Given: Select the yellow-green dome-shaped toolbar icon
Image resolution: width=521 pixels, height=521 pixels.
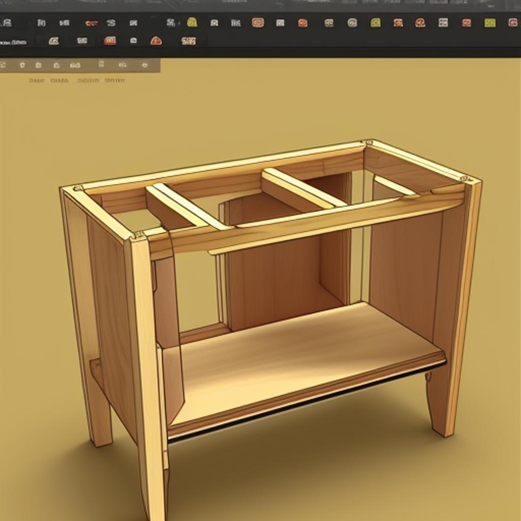Looking at the screenshot, I should click(192, 22).
